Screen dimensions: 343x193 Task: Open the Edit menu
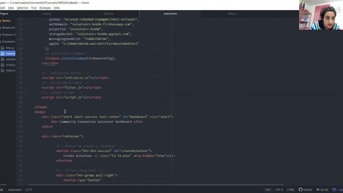tap(2, 8)
